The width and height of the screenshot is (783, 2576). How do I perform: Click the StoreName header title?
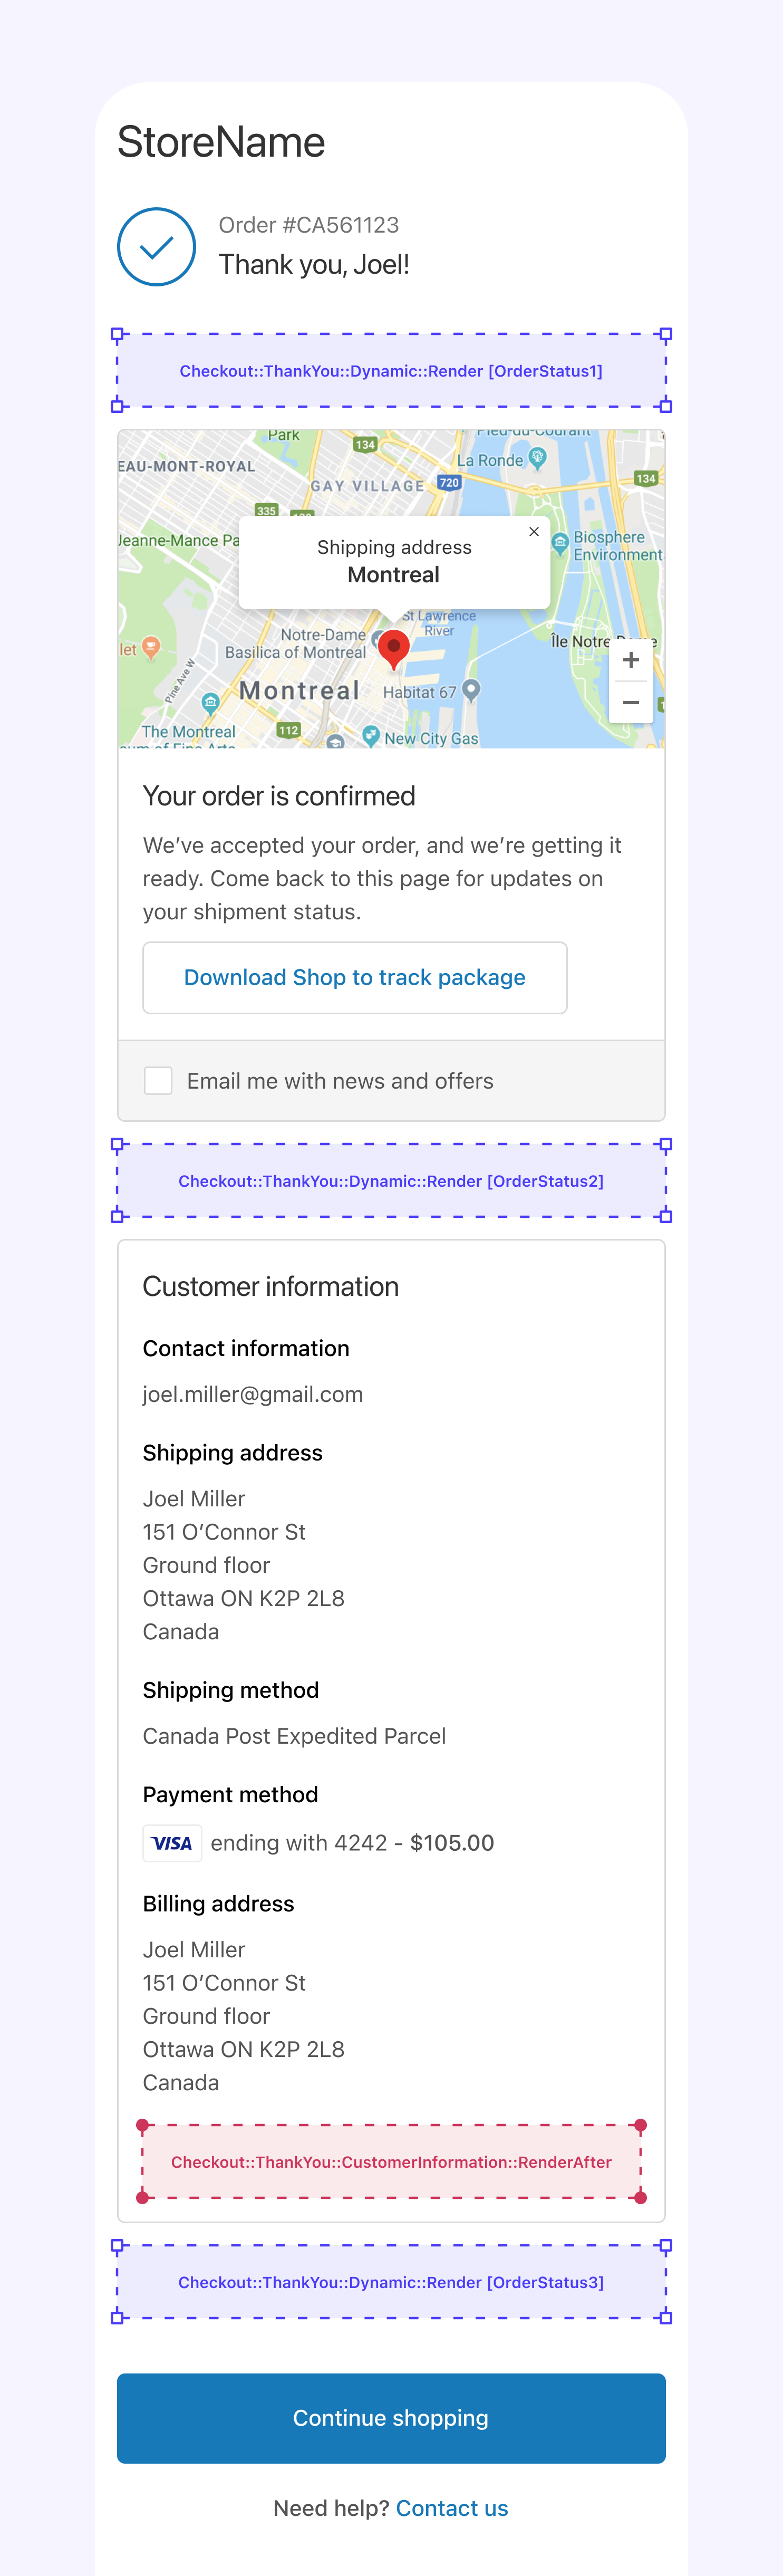(221, 142)
